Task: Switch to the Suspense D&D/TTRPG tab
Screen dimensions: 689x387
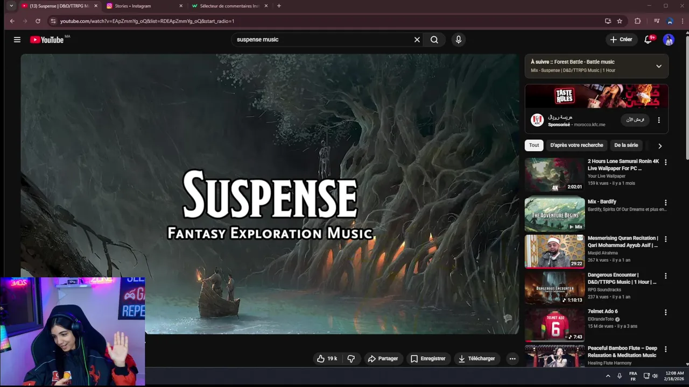Action: click(59, 6)
